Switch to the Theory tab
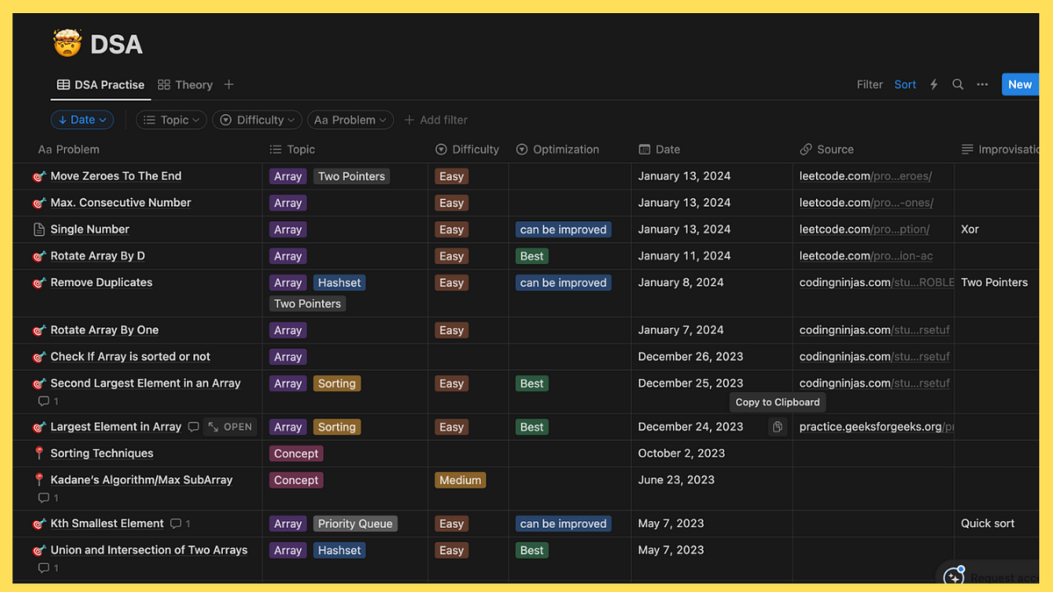Screen dimensions: 1053x592 pos(184,84)
